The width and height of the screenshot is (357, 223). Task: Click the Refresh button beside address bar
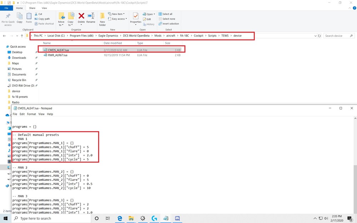[x=320, y=36]
